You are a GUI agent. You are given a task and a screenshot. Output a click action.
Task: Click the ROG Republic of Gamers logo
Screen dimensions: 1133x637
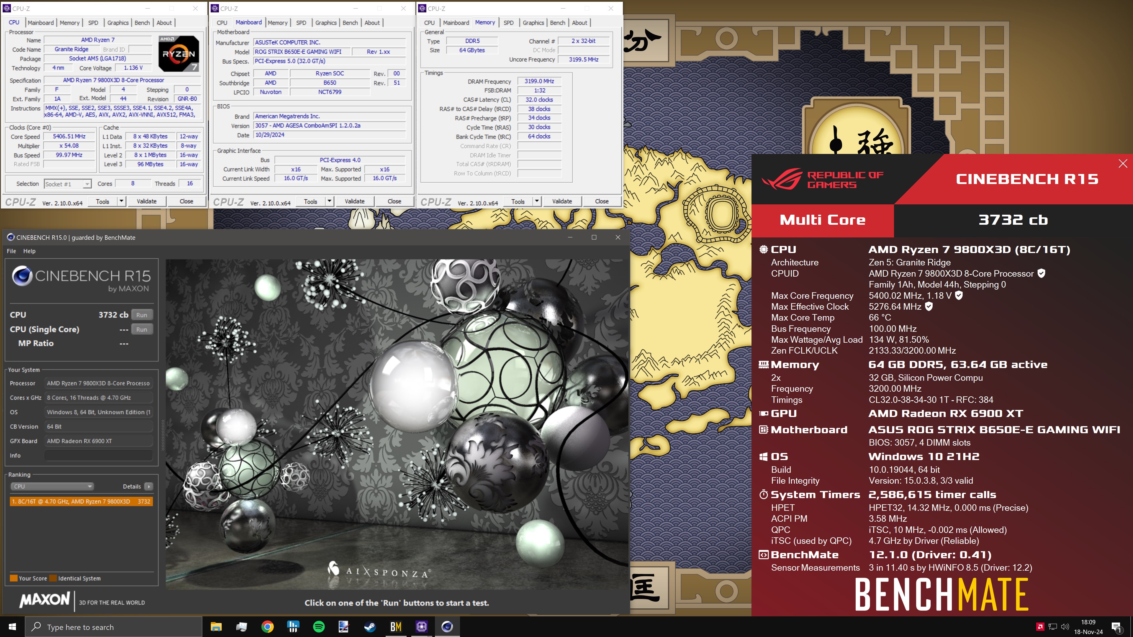(x=822, y=179)
